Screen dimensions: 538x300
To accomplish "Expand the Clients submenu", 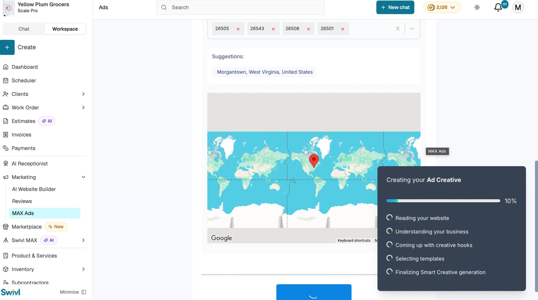I will tap(83, 94).
